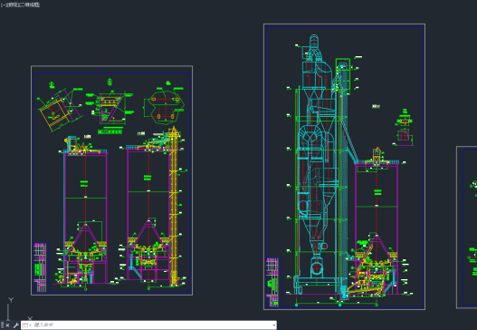477x330 pixels.
Task: Open the recent commands dropdown
Action: pos(27,325)
